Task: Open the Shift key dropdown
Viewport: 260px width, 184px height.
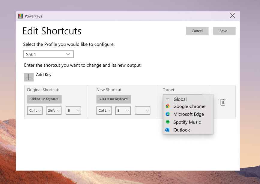Action: (x=54, y=110)
